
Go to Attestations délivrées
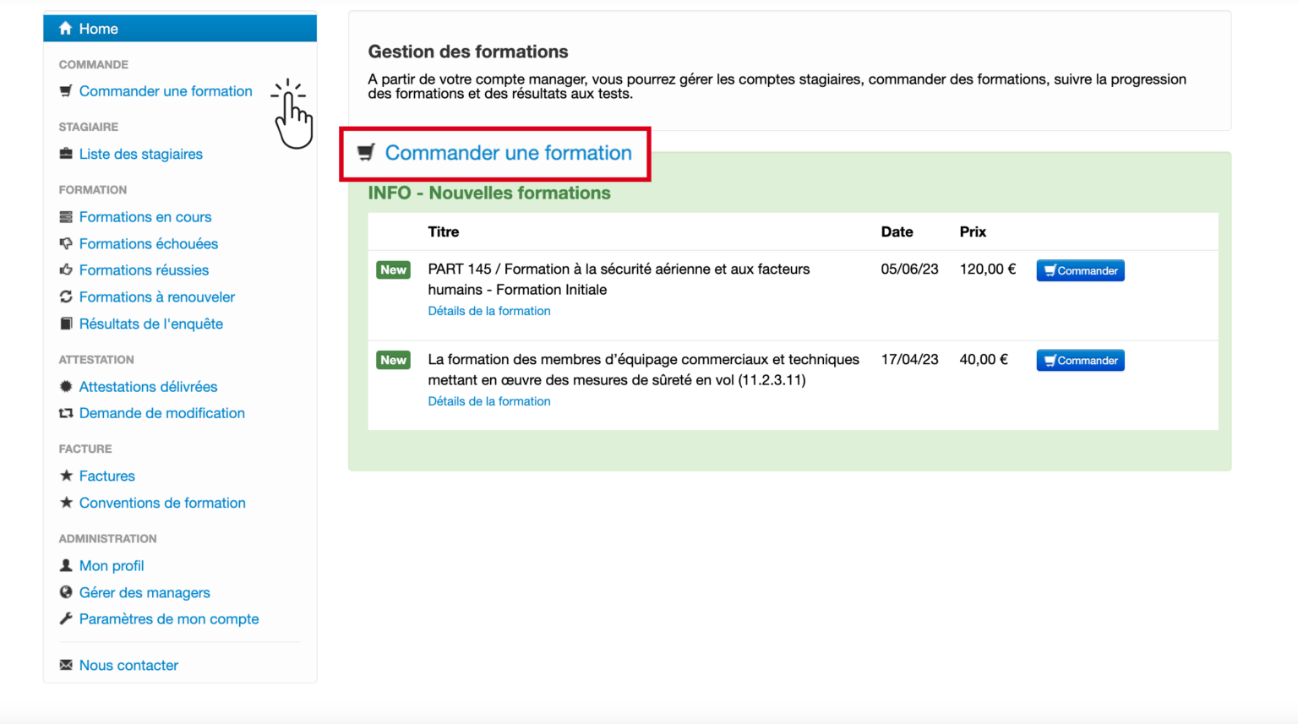pos(148,387)
